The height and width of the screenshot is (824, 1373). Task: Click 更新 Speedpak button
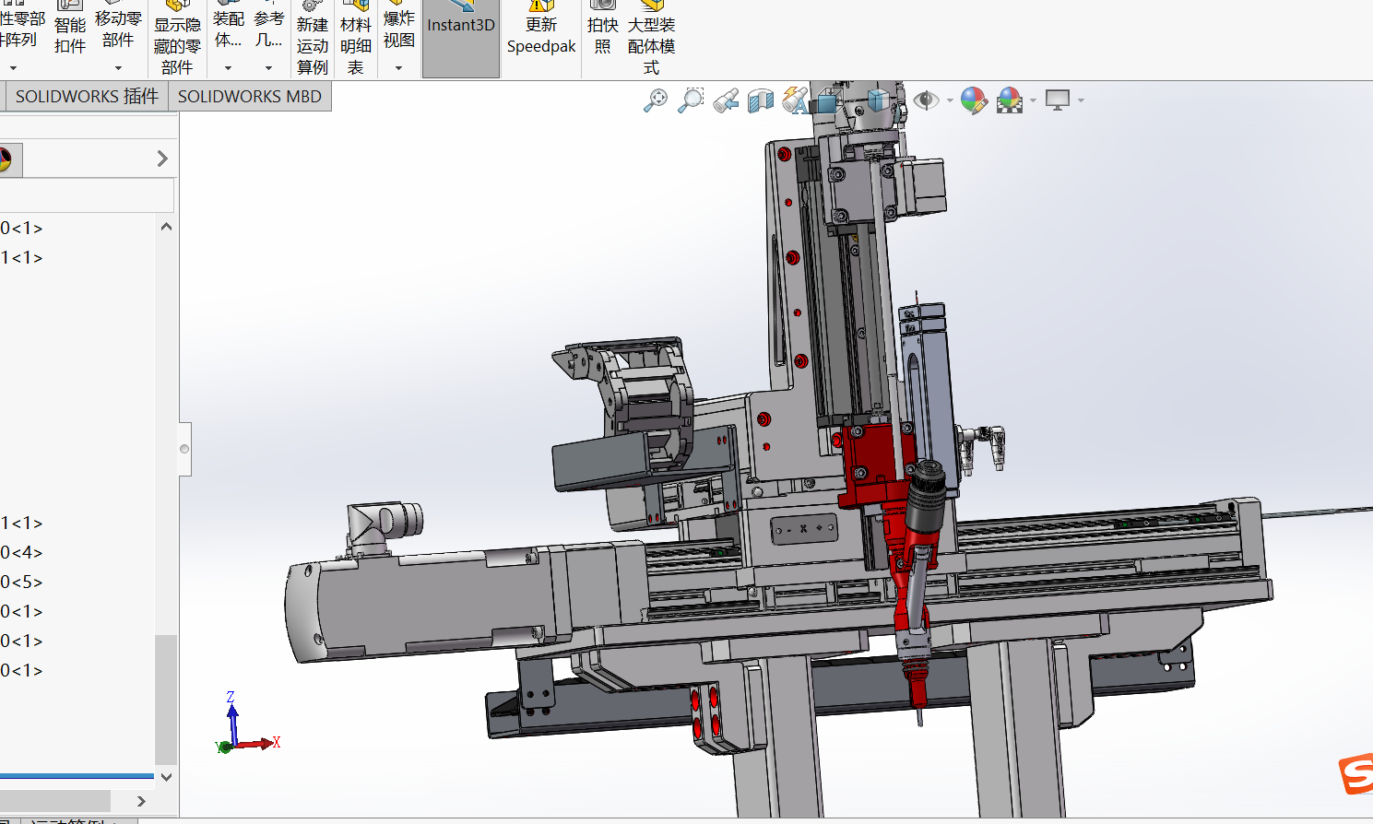[541, 29]
